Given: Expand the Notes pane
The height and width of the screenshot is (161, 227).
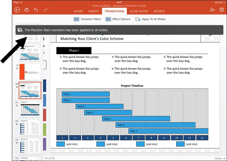Looking at the screenshot, I should click(x=220, y=158).
